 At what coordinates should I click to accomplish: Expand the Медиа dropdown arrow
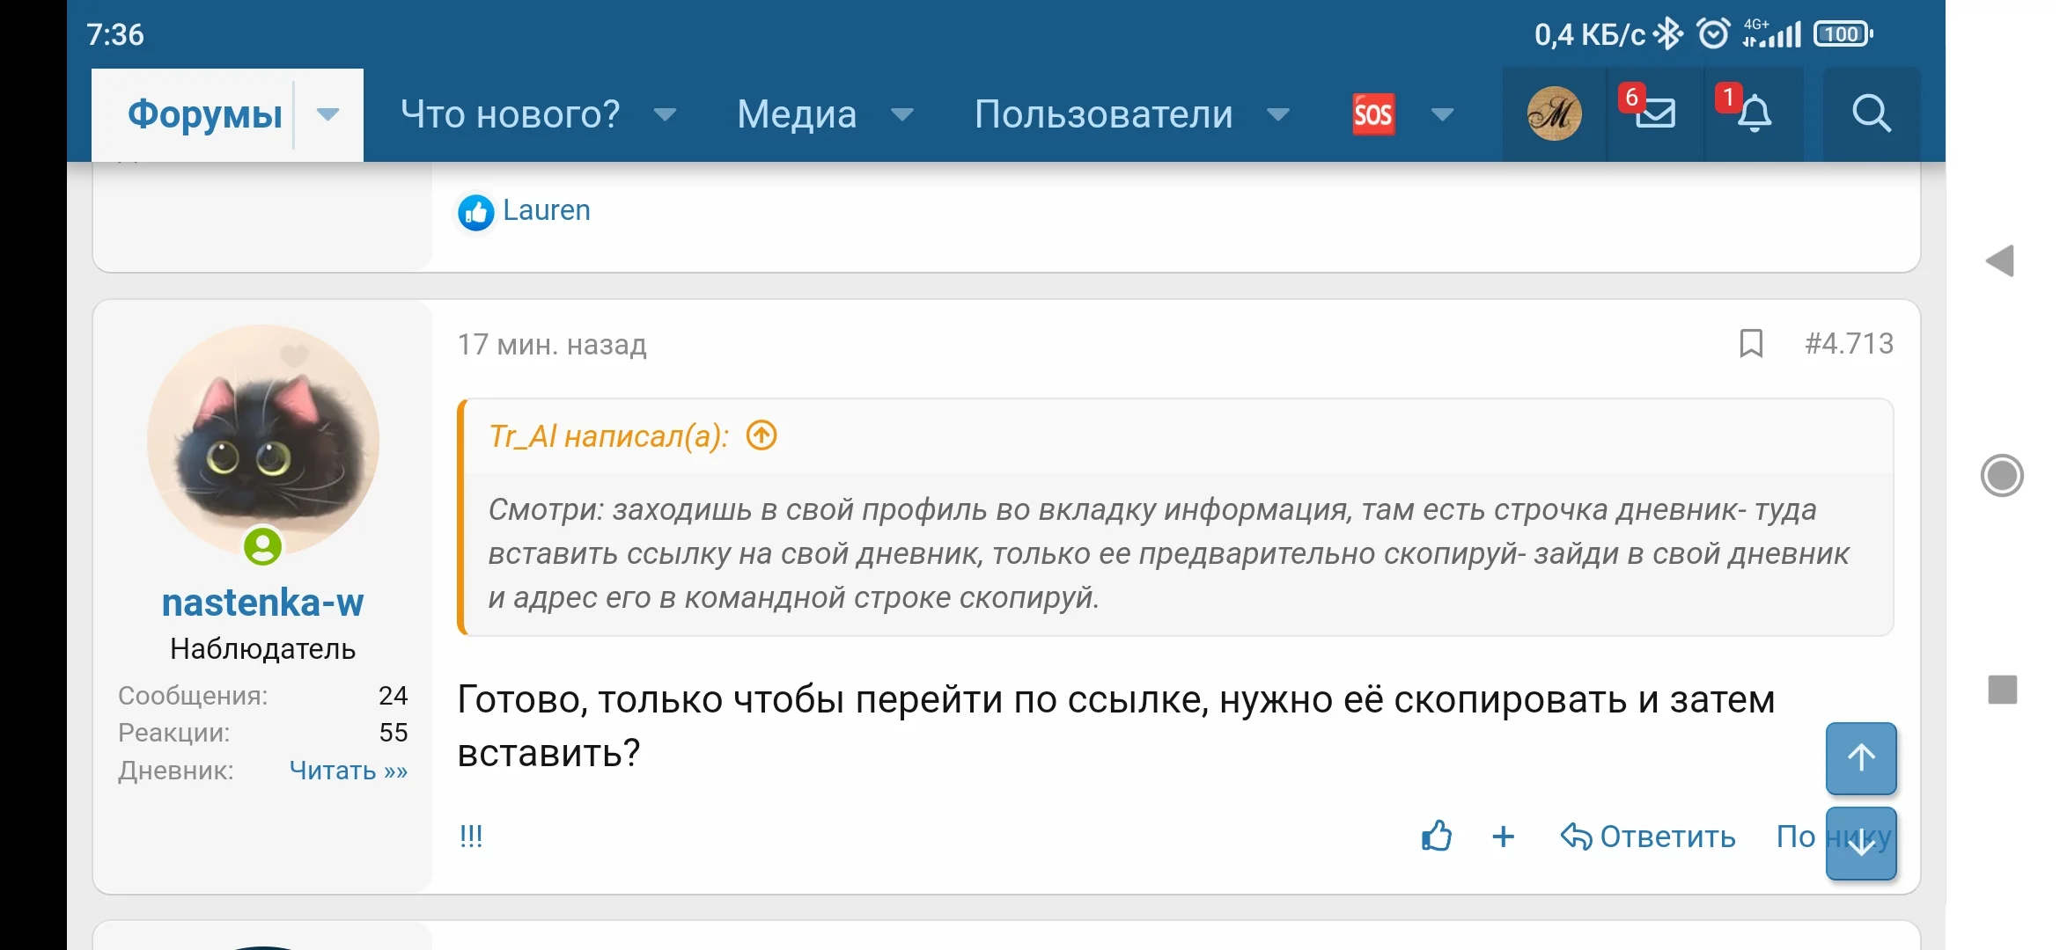click(902, 114)
